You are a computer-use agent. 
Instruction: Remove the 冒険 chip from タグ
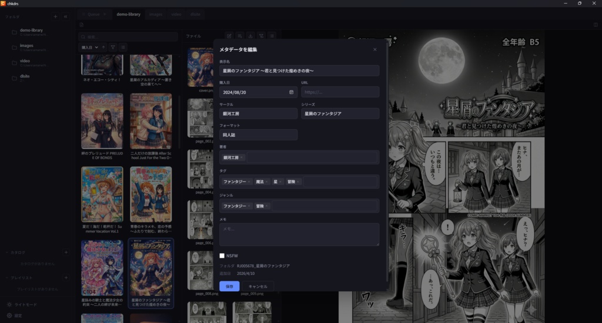[x=298, y=182]
